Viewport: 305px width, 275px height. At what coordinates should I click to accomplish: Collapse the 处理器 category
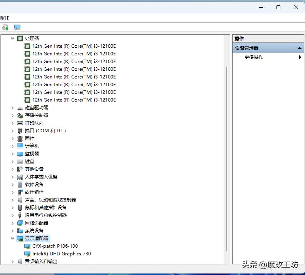[12, 38]
